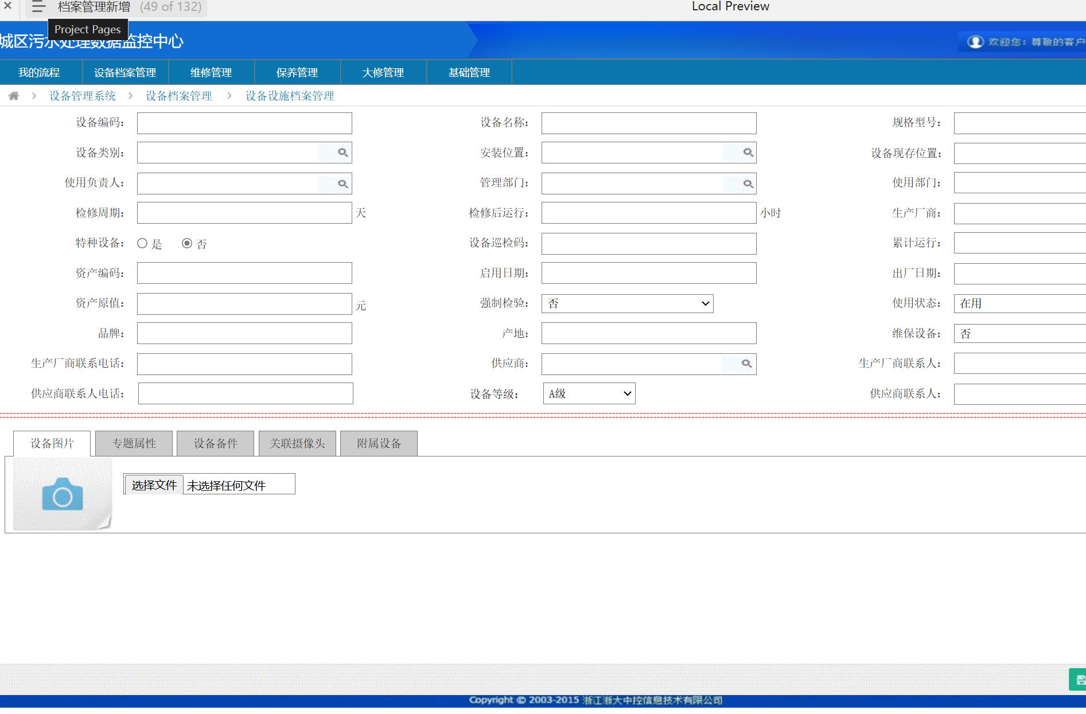Click the 品牌 input field
The image size is (1086, 714).
[244, 333]
